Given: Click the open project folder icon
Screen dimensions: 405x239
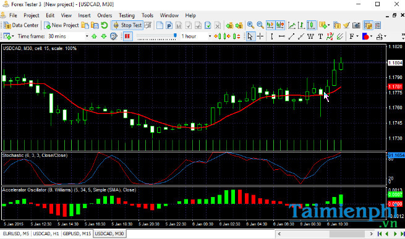Looking at the screenshot, I should [85, 25].
